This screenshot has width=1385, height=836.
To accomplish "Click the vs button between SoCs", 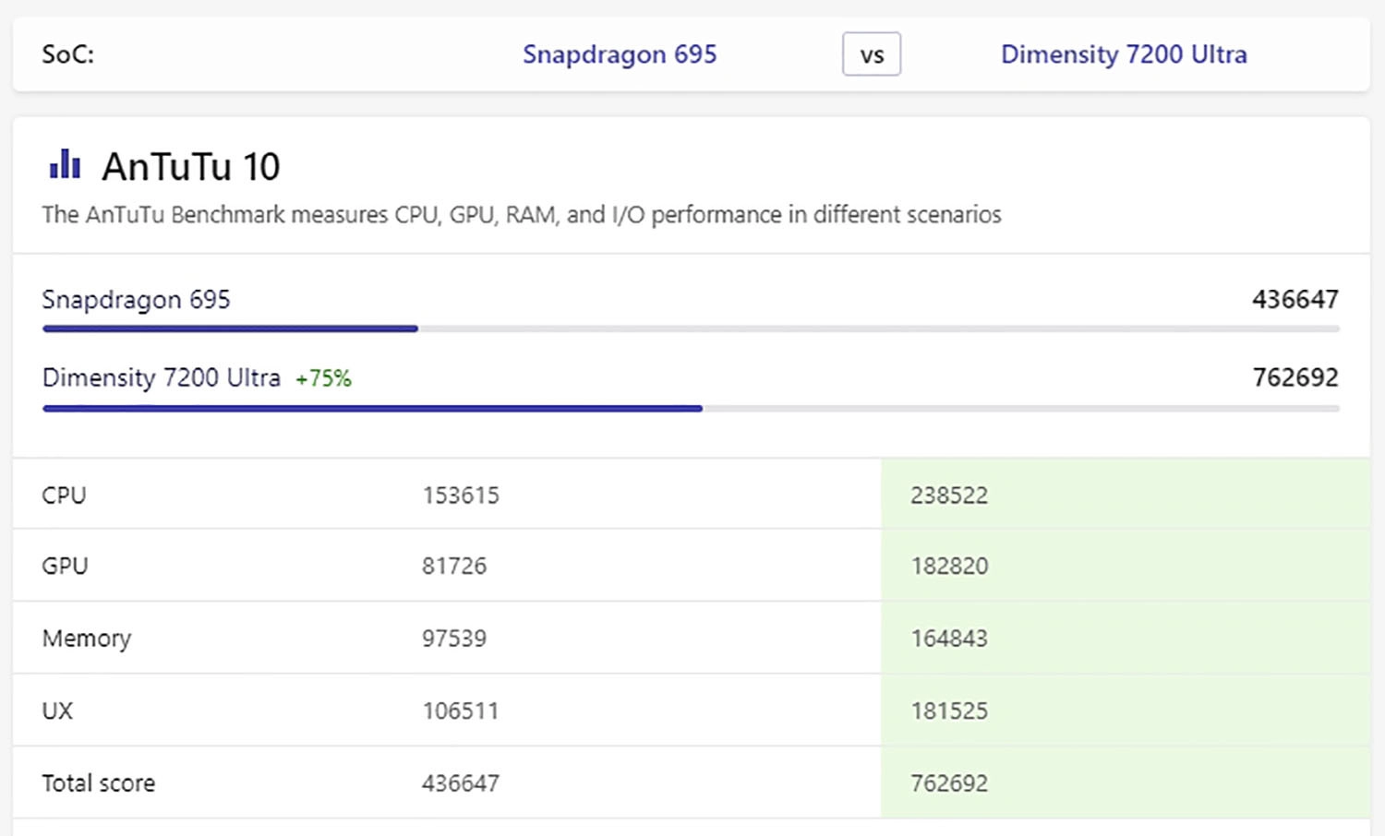I will tap(872, 54).
